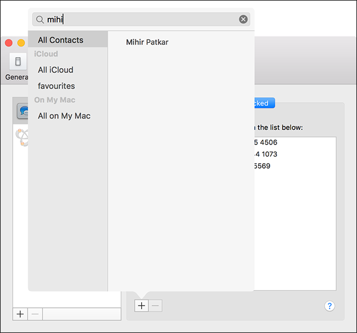Open help with the question mark button
357x333 pixels.
tap(330, 306)
